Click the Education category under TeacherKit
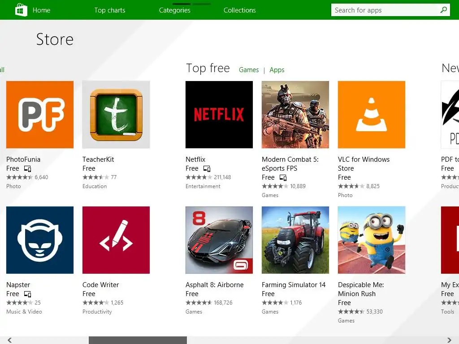 (x=95, y=186)
